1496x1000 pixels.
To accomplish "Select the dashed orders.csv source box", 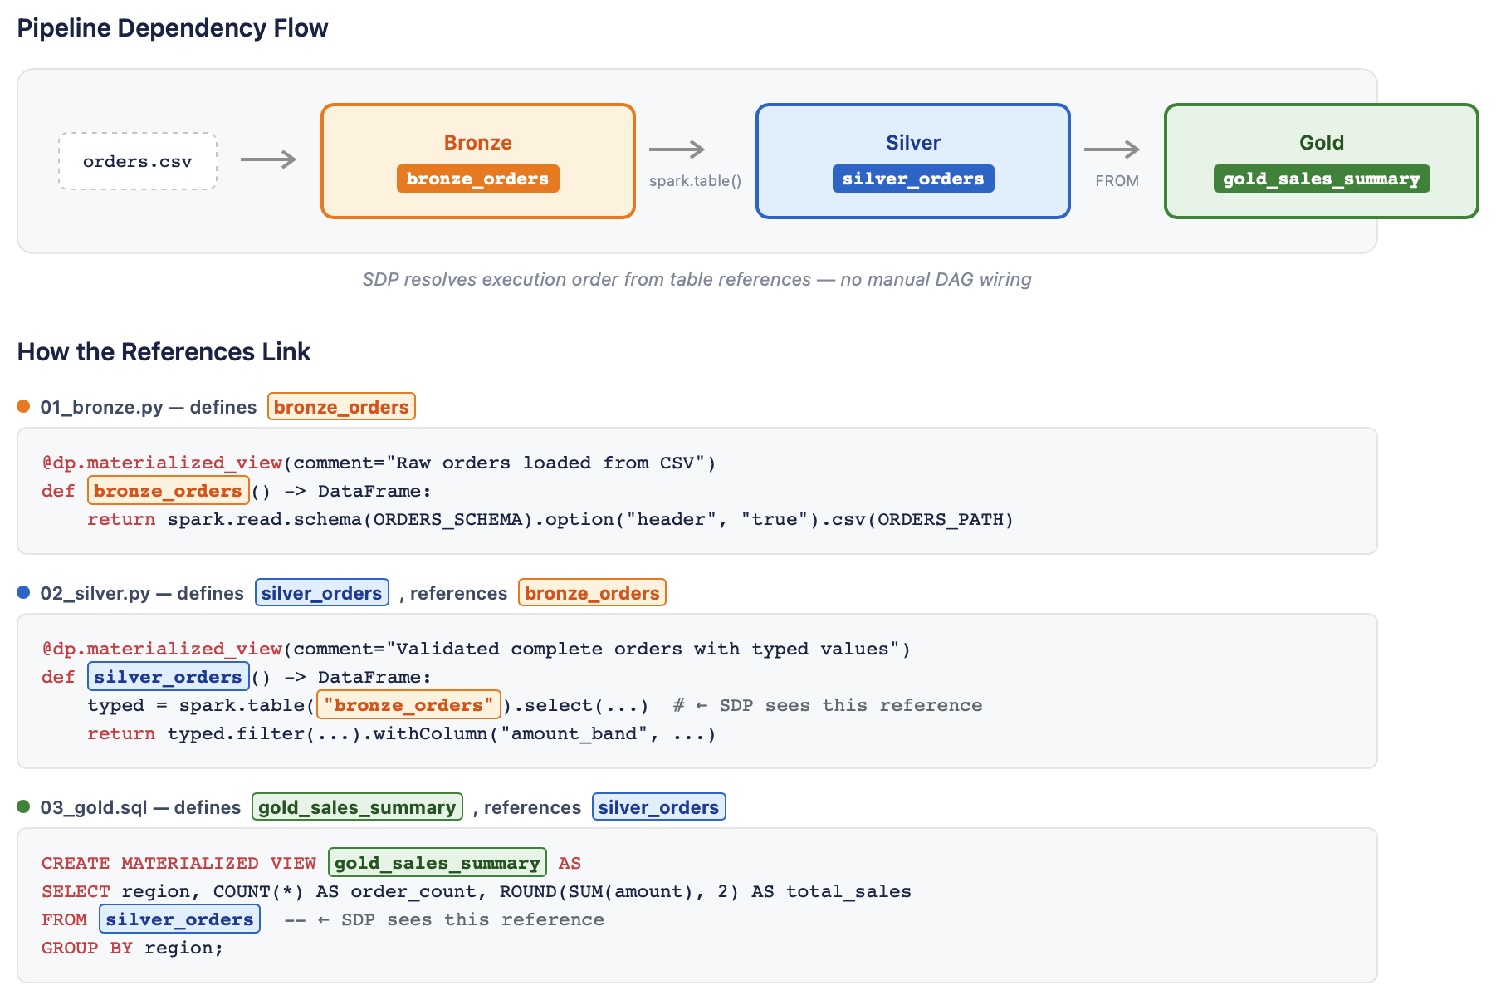I will click(x=138, y=161).
